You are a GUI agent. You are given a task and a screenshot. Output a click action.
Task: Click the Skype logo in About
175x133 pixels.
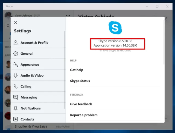[115, 28]
